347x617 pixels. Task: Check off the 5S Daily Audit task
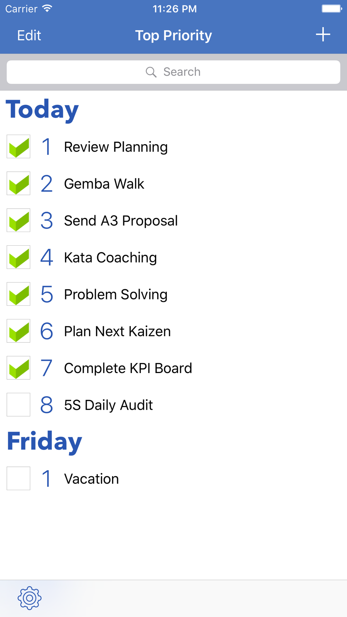click(18, 405)
